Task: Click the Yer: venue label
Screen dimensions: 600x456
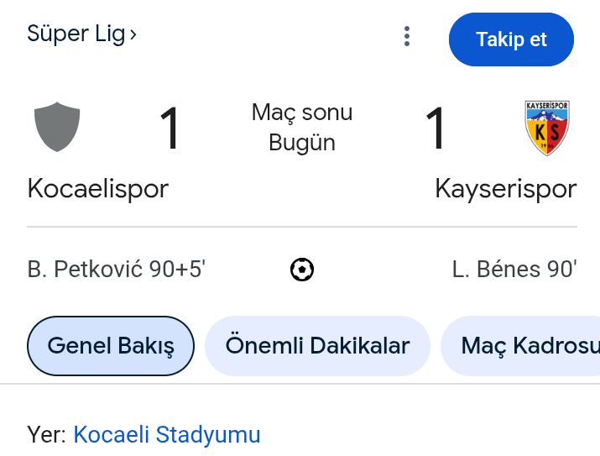Action: coord(46,435)
